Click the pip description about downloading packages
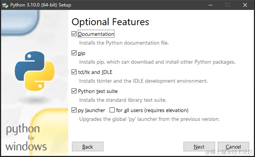 click(157, 62)
